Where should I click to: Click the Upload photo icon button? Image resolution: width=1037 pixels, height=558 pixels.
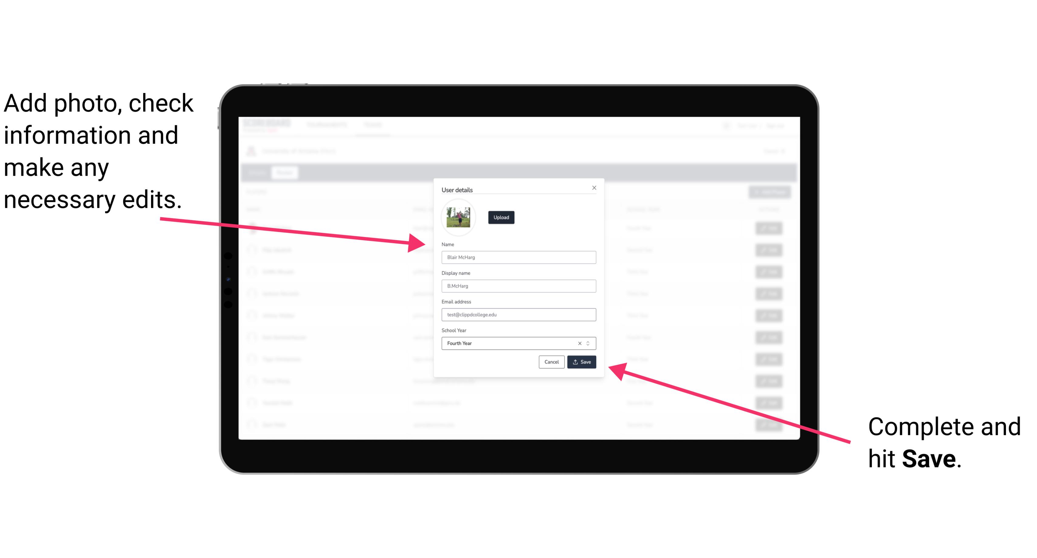(x=500, y=218)
